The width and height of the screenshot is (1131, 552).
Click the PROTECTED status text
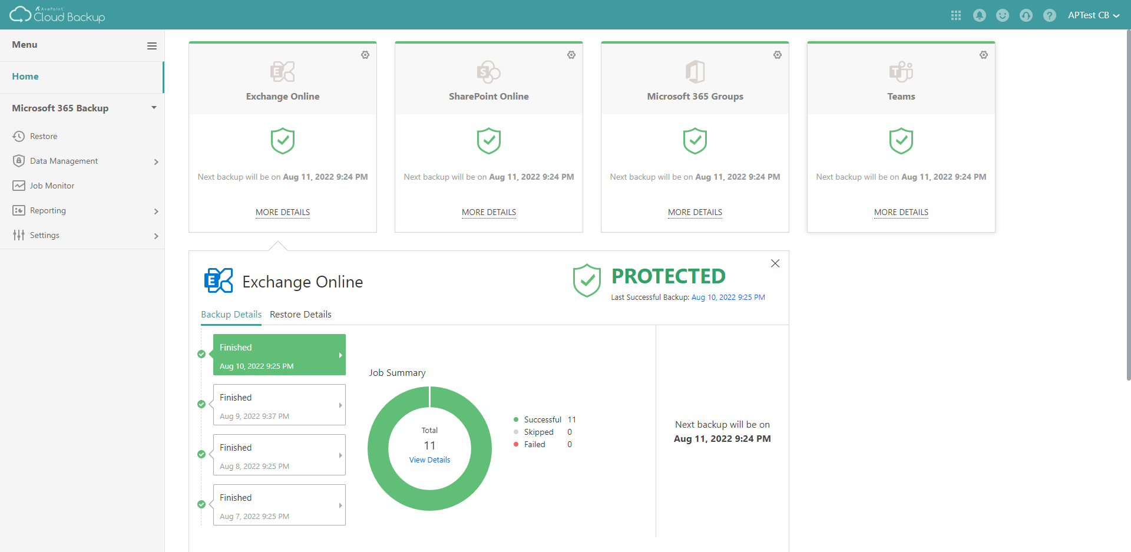[668, 276]
